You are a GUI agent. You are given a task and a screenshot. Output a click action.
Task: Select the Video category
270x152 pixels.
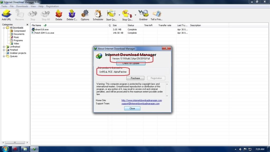(16, 44)
